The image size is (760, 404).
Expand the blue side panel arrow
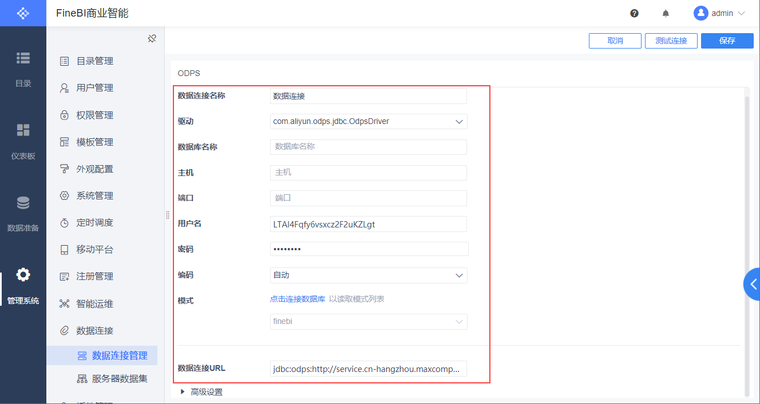point(753,284)
